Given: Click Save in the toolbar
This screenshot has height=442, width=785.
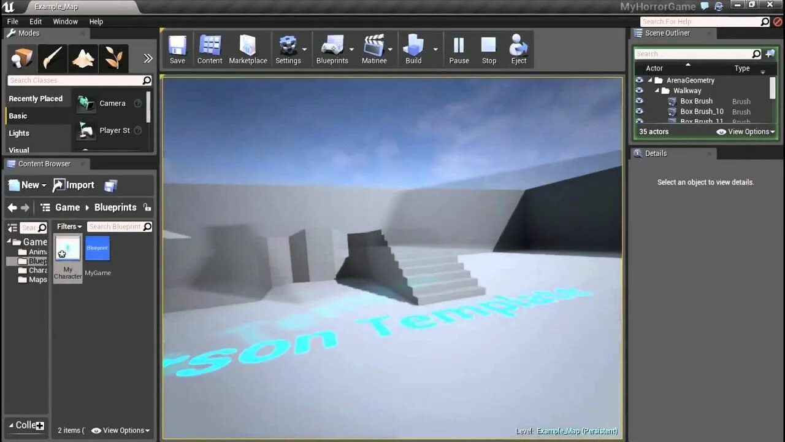Looking at the screenshot, I should click(177, 50).
